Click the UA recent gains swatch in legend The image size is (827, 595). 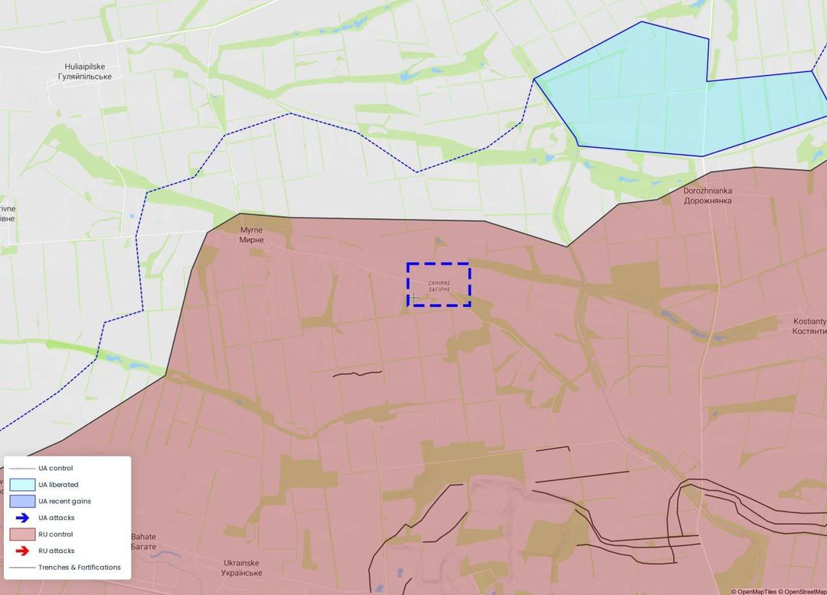tap(23, 501)
